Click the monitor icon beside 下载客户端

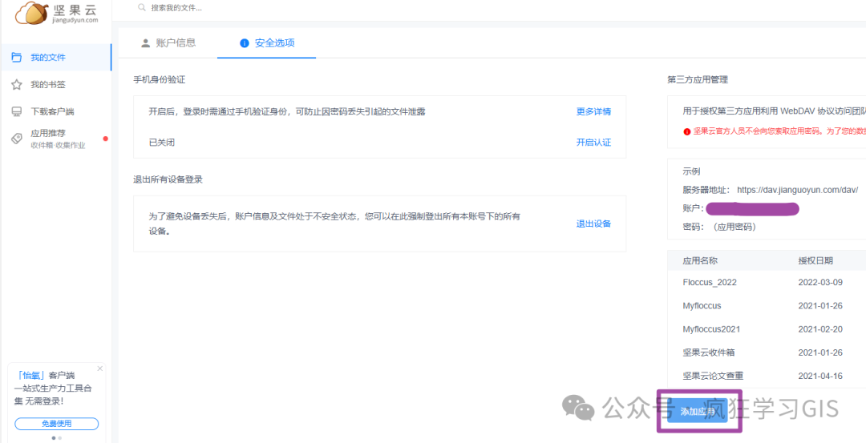pos(17,111)
